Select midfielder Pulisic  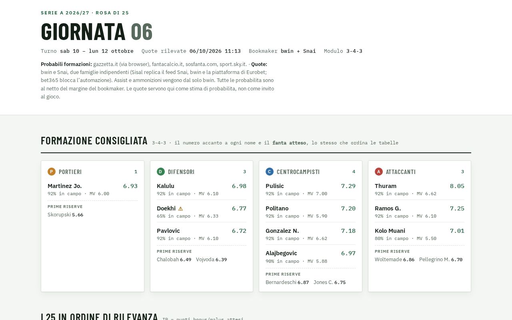[x=275, y=186]
